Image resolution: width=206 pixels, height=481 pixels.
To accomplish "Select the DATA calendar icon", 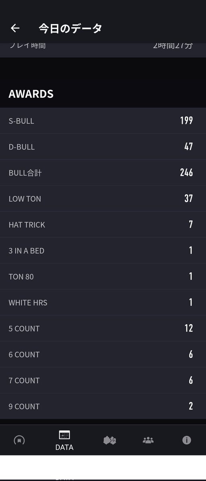I will point(64,435).
